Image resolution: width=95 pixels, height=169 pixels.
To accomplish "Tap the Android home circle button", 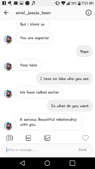I will (47, 163).
